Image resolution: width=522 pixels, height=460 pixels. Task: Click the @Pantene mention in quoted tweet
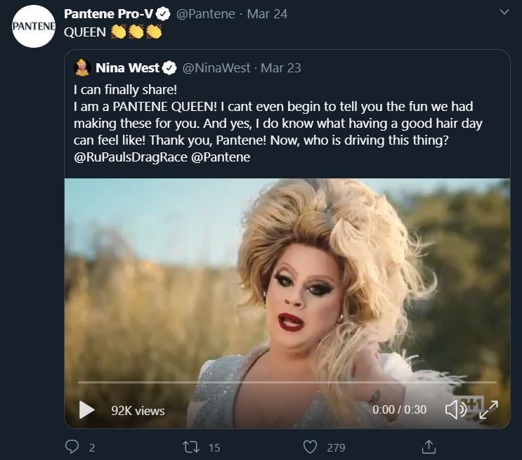click(221, 157)
